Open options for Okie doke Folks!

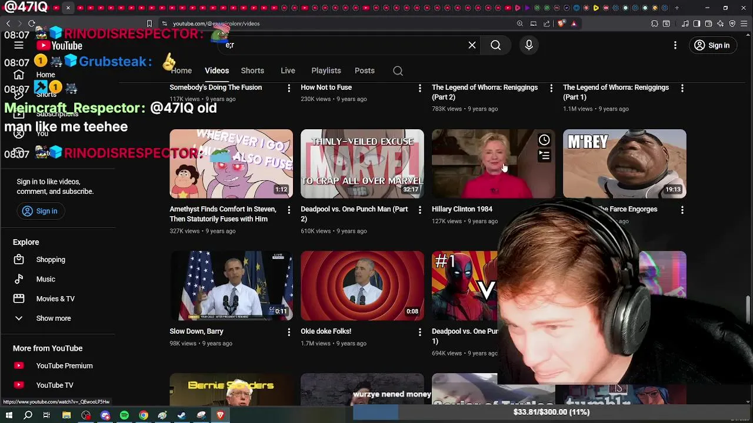pyautogui.click(x=419, y=332)
